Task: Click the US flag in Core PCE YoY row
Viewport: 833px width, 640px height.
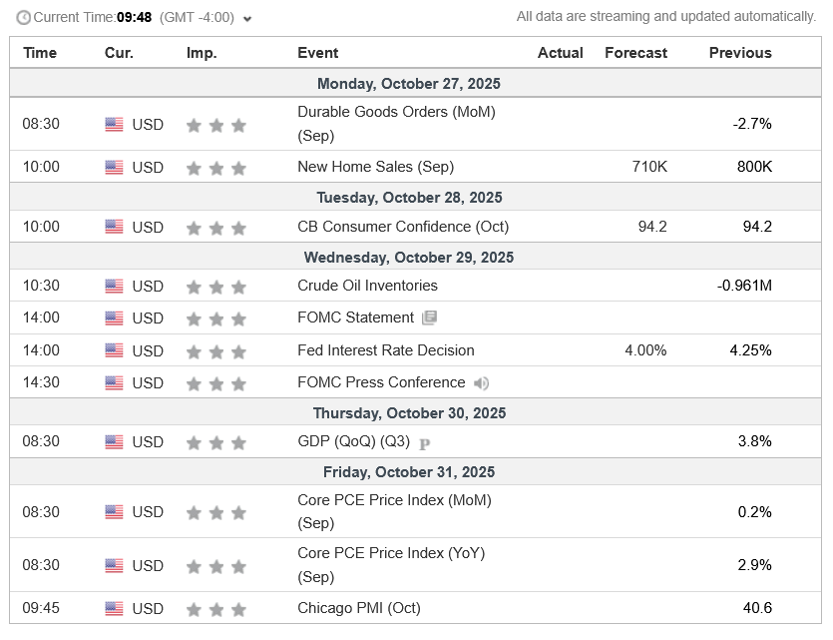Action: point(114,566)
